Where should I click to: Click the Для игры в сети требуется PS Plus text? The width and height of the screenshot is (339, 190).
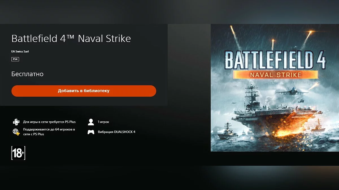pos(49,122)
